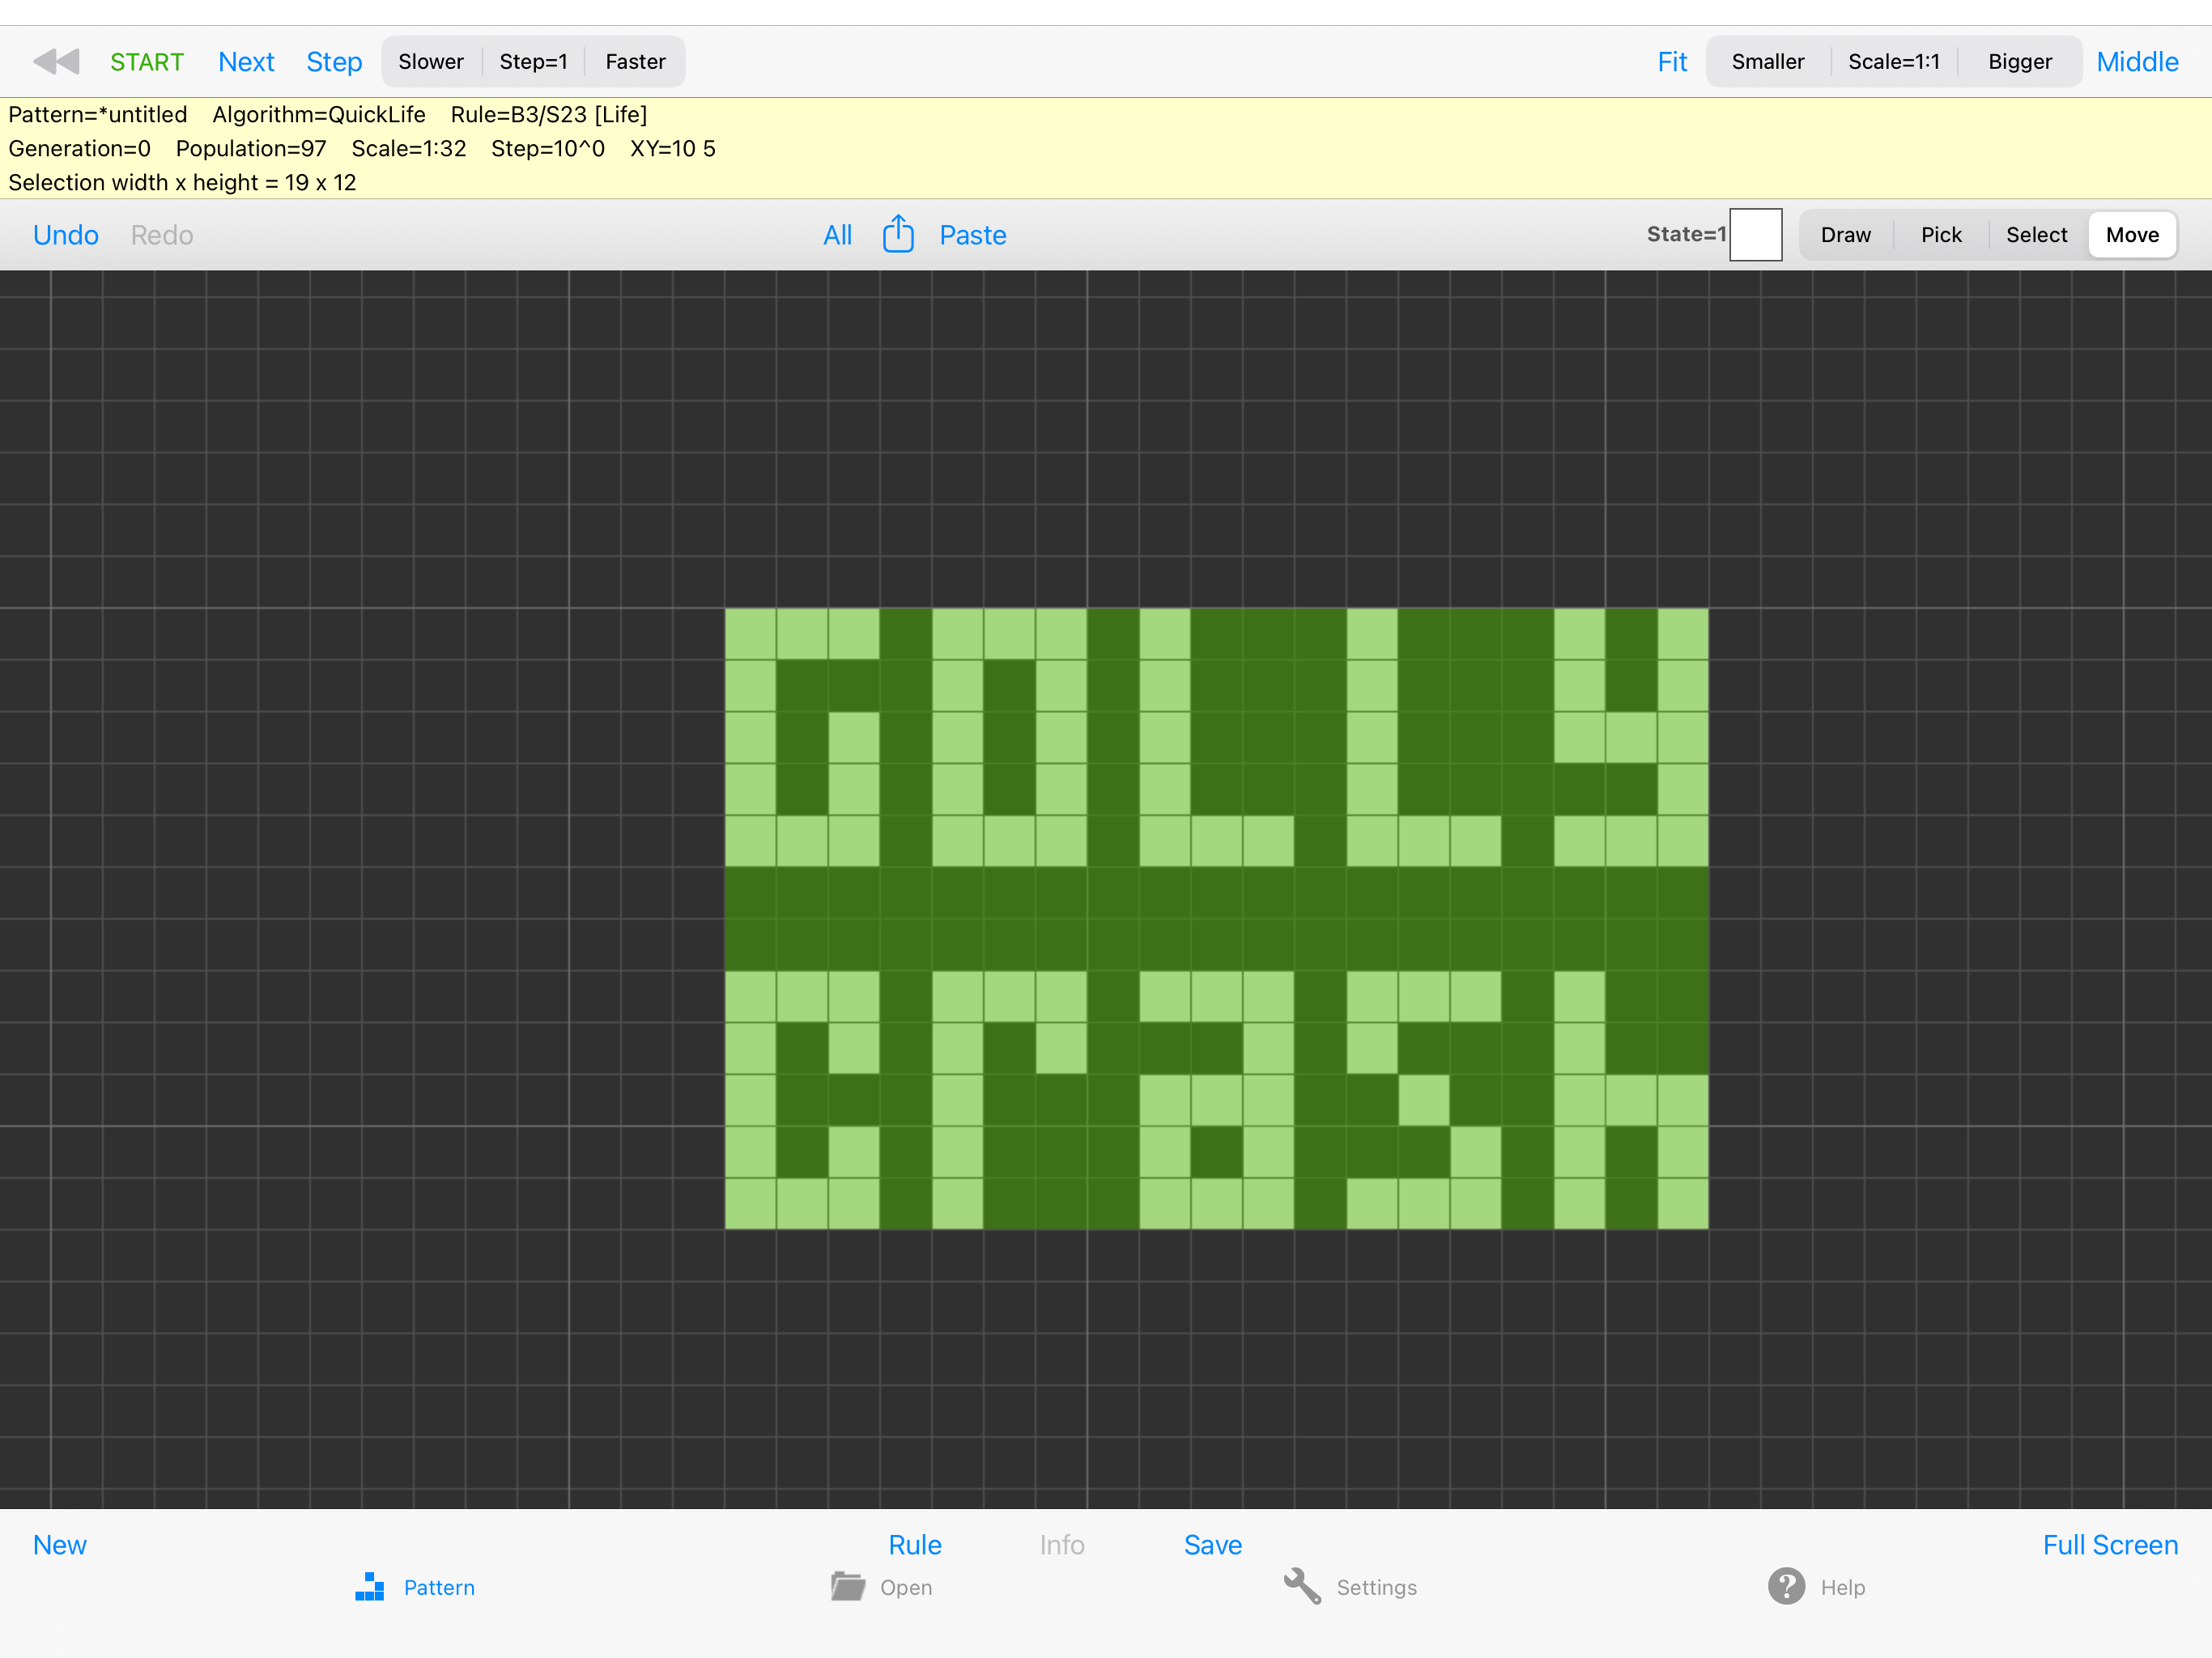Click the Faster speed segment
This screenshot has width=2212, height=1658.
coord(635,62)
